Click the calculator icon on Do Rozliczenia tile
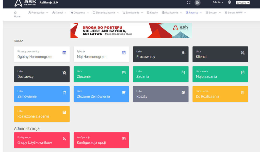This screenshot has width=260, height=152. point(242,92)
